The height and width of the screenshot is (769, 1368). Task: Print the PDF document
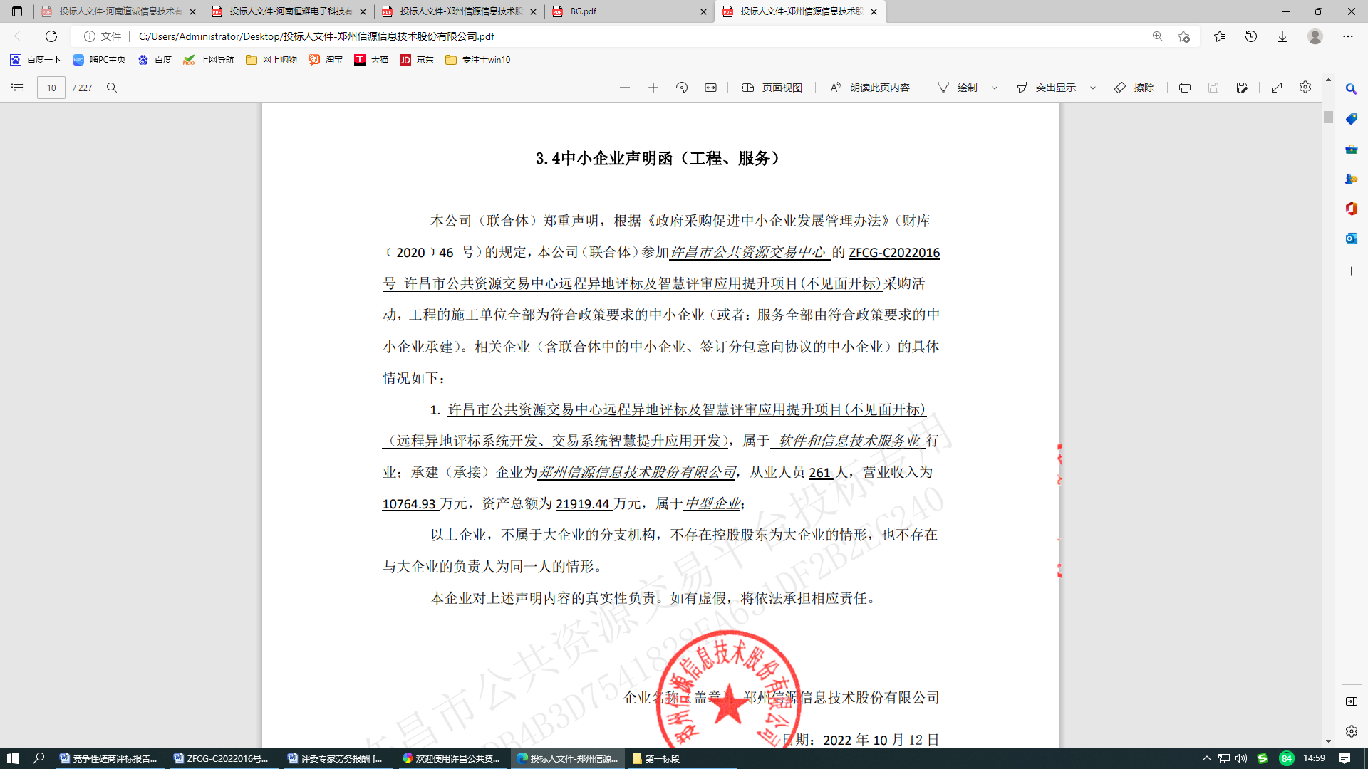point(1185,88)
